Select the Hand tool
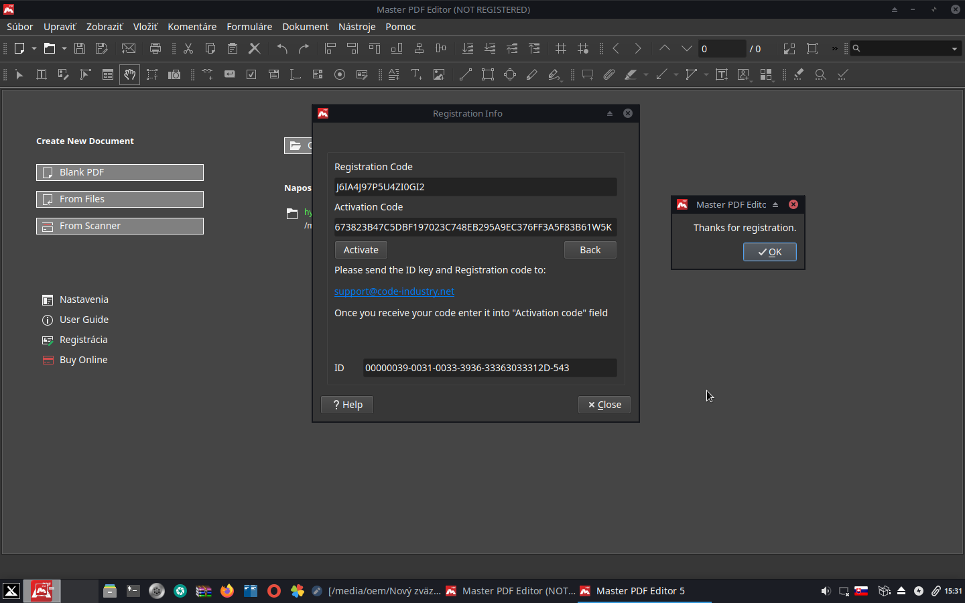Viewport: 965px width, 603px height. [x=130, y=74]
